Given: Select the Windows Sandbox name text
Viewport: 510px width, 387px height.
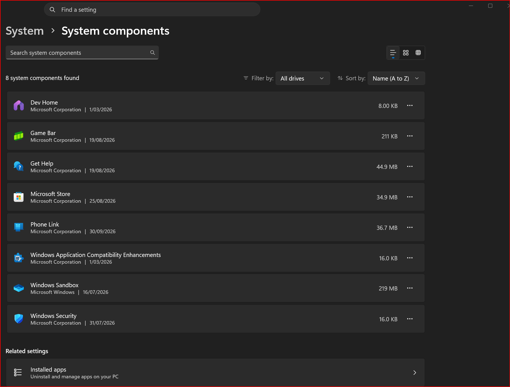Looking at the screenshot, I should [x=55, y=285].
